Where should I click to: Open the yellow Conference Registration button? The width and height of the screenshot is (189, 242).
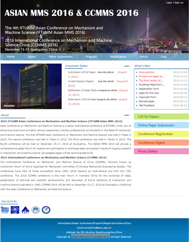click(161, 134)
